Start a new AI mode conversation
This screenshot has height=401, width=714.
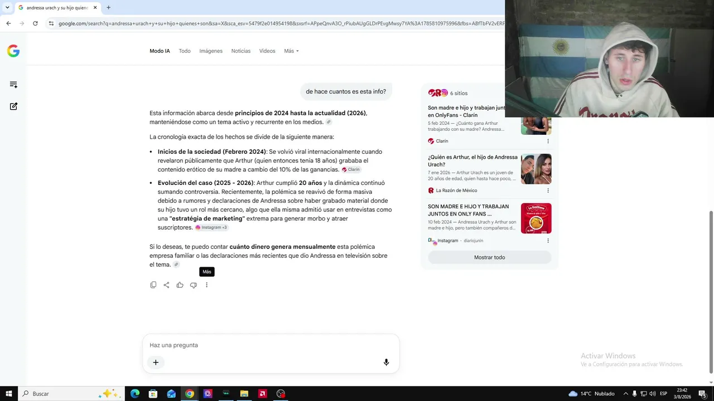click(13, 106)
